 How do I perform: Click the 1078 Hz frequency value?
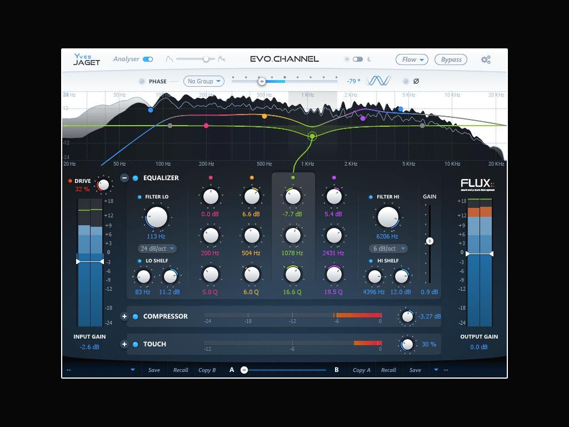pyautogui.click(x=292, y=253)
